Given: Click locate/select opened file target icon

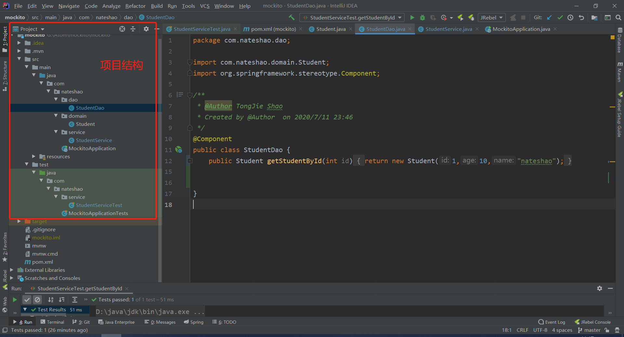Looking at the screenshot, I should 122,29.
